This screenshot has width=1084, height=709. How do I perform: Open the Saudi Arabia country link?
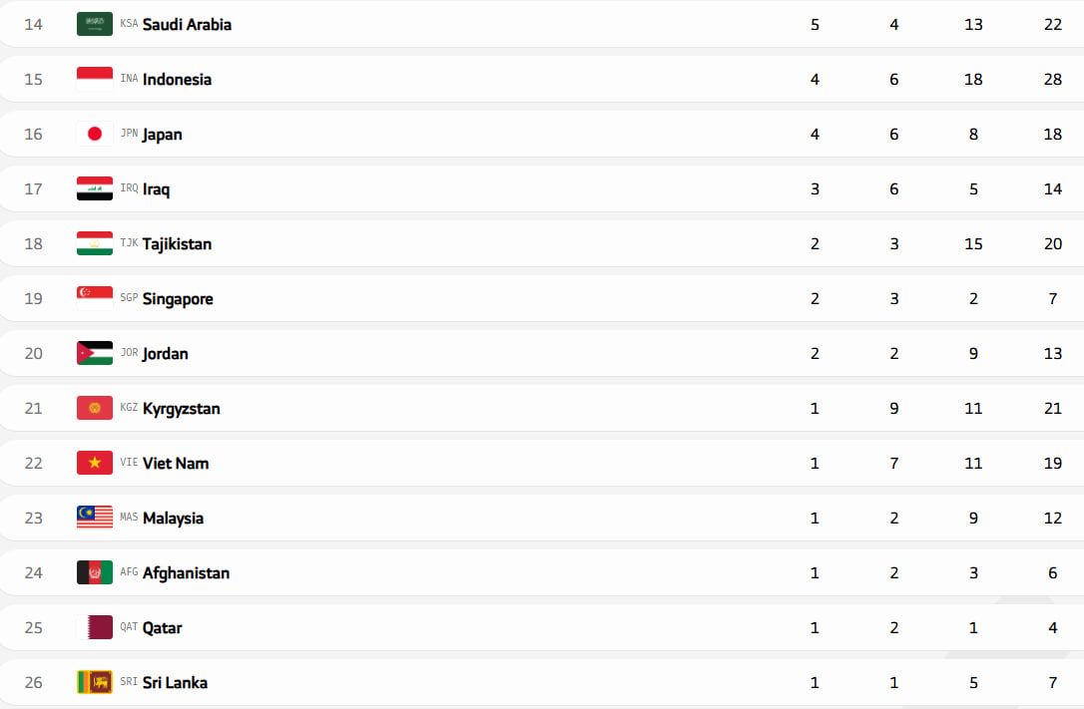[x=187, y=24]
